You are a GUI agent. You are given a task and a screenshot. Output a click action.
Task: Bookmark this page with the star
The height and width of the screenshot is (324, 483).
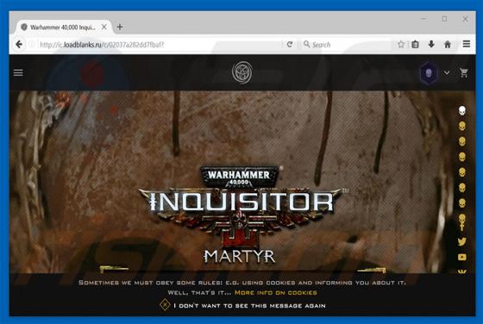tap(401, 44)
